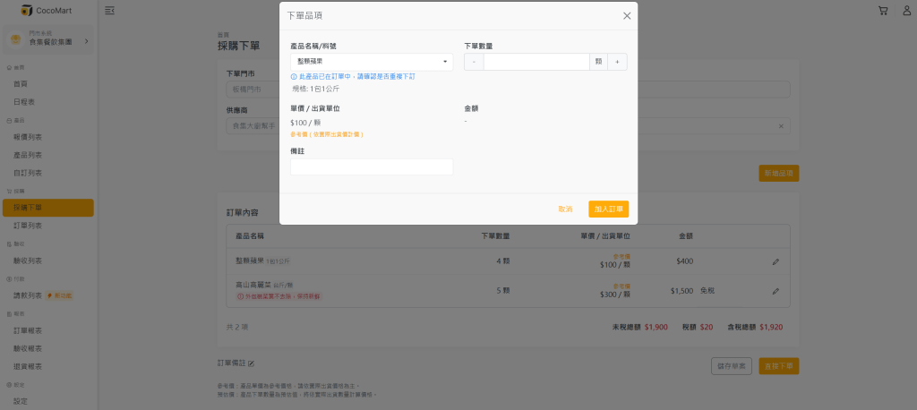Collapse the sidebar menu toggle icon
The height and width of the screenshot is (410, 917).
coord(109,11)
